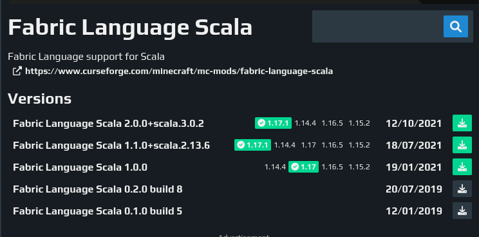Viewport: 479px width, 237px height.
Task: Choose 1.17 tag on version 1.1.0 row
Action: pos(308,145)
